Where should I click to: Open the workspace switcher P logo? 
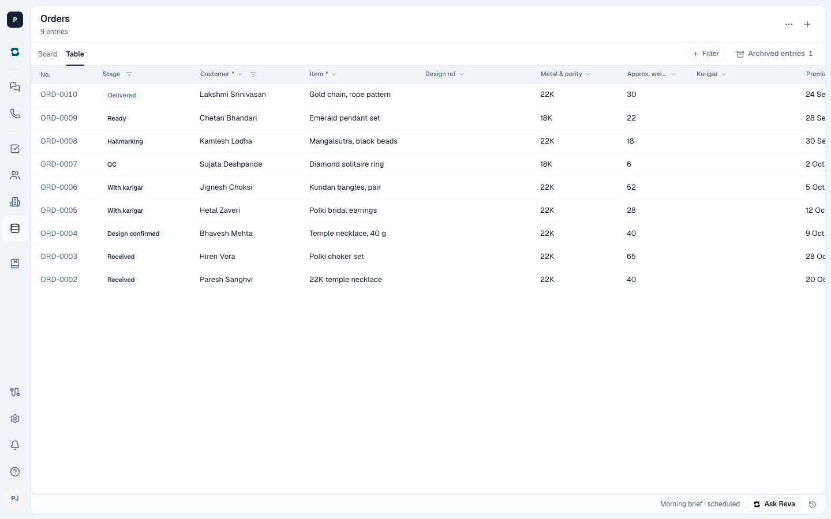pos(15,20)
